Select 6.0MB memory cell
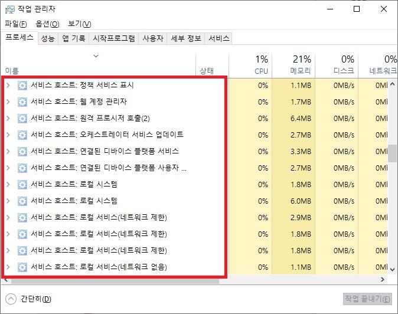 [x=293, y=201]
